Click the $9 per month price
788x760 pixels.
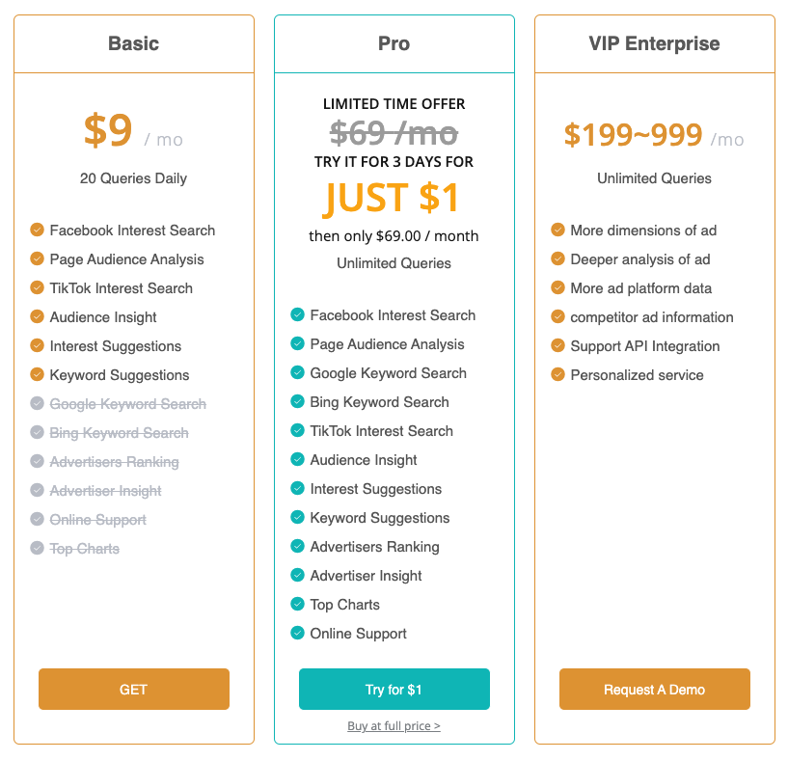tap(109, 131)
